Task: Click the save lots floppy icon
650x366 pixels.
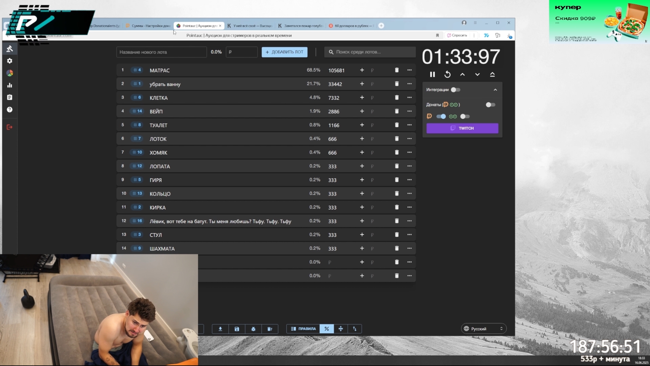Action: (x=237, y=329)
